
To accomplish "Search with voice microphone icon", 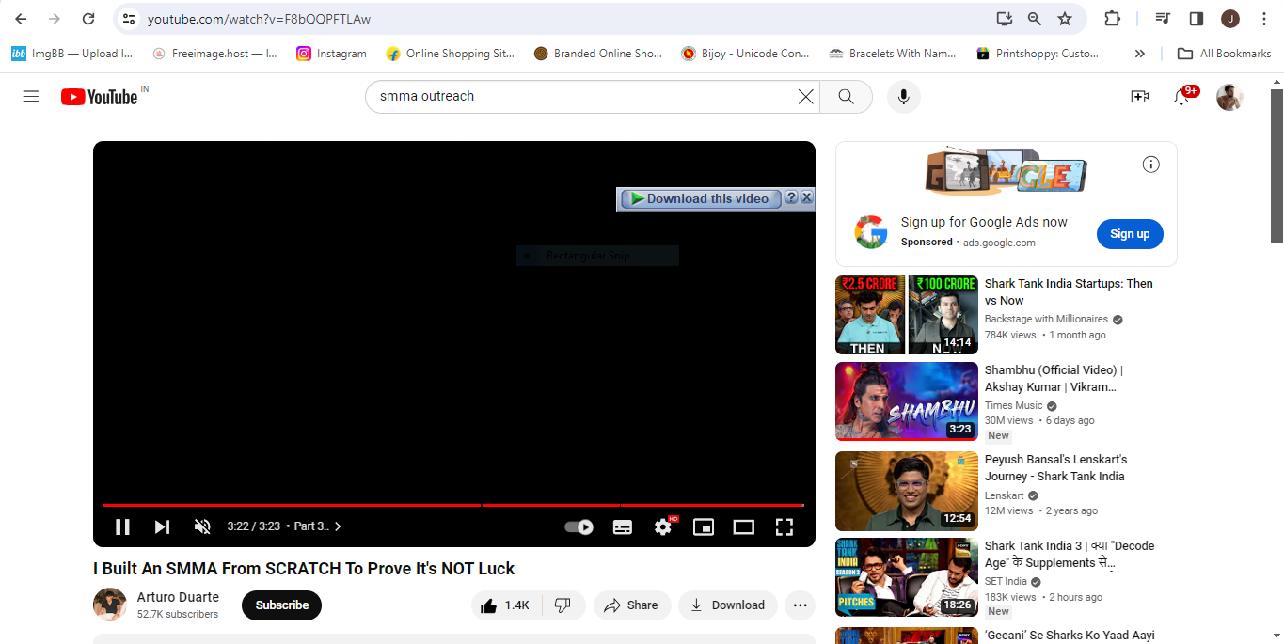I will coord(903,96).
